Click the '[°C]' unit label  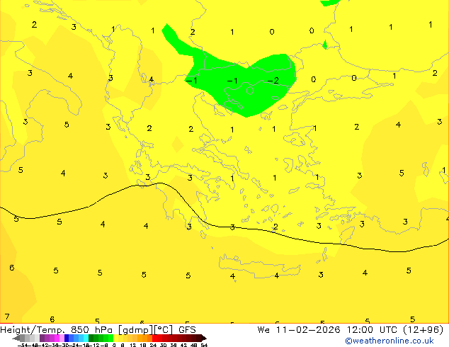tap(164, 330)
